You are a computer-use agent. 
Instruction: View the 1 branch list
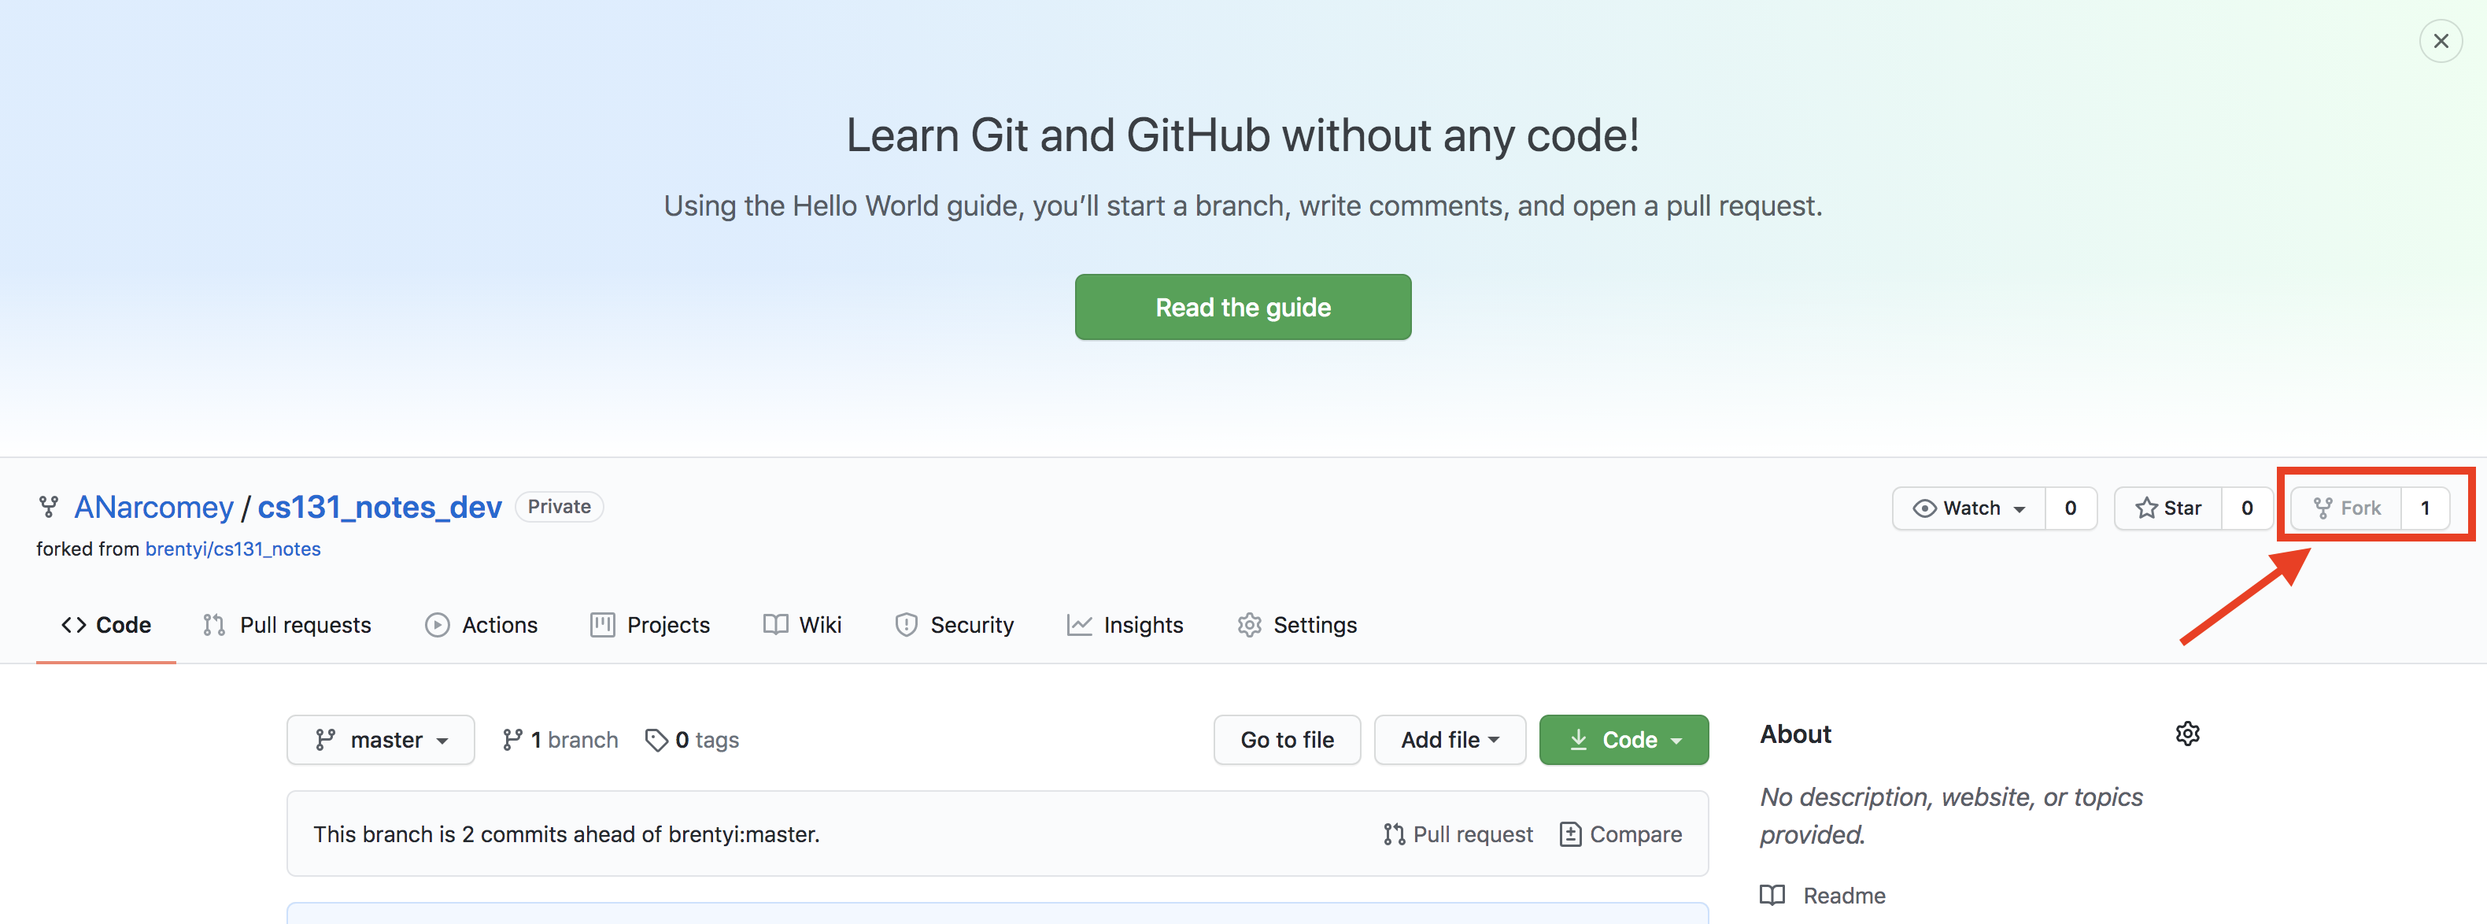coord(560,740)
